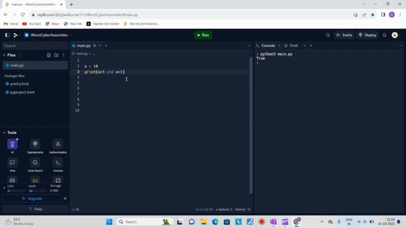
Task: Open the Authentication tool
Action: [58, 146]
